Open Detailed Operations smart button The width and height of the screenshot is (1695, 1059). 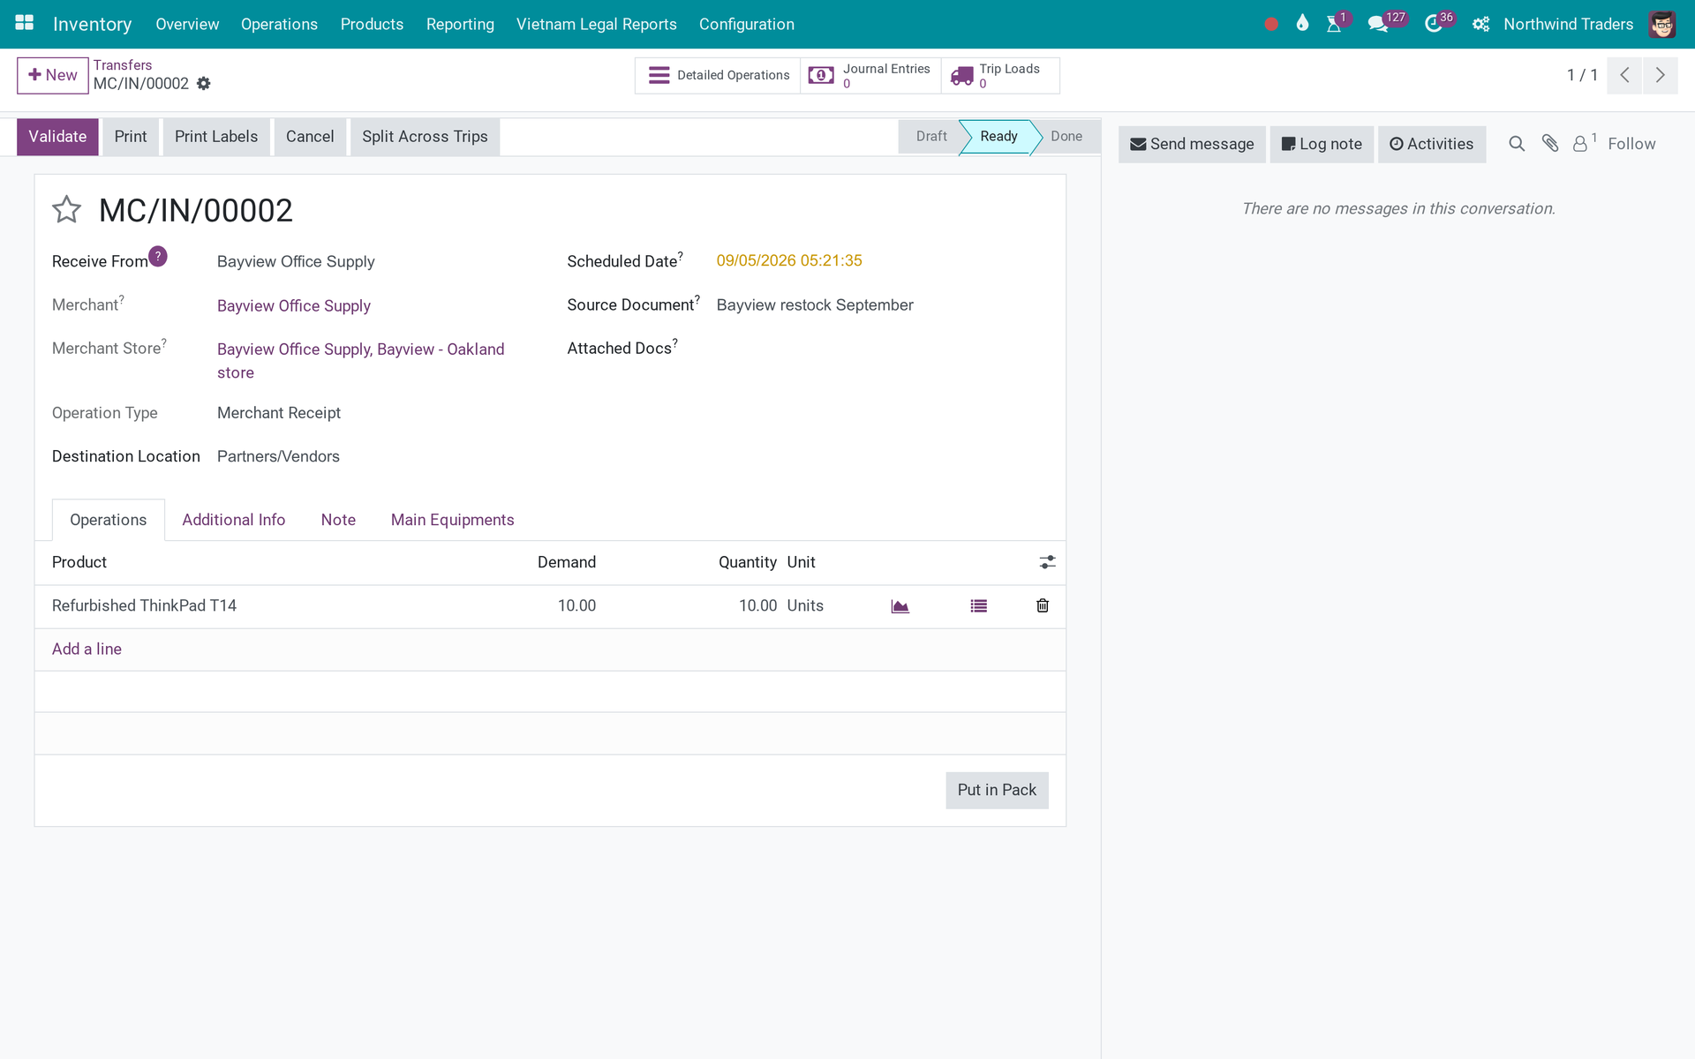(718, 75)
